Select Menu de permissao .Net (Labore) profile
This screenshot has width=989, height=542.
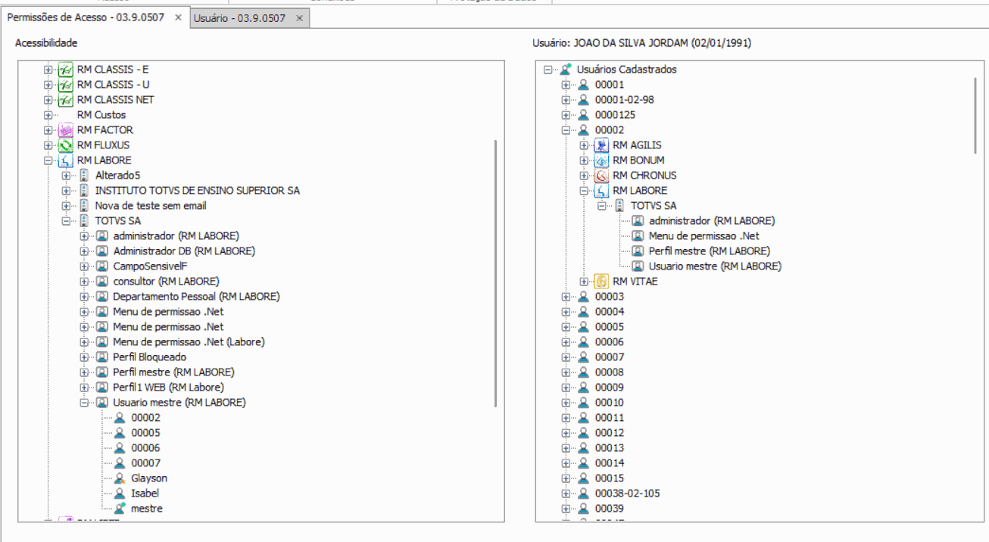189,342
